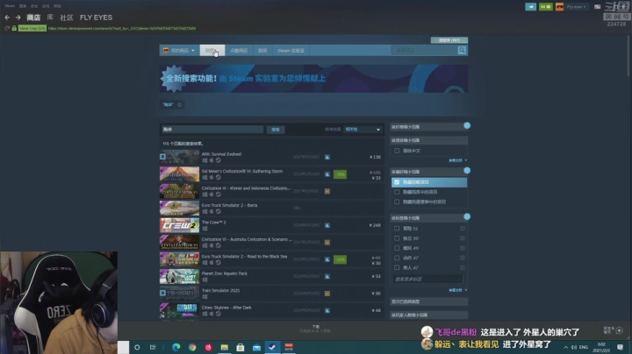632x354 pixels.
Task: Click the Cortana circle on the taskbar
Action: (x=137, y=347)
